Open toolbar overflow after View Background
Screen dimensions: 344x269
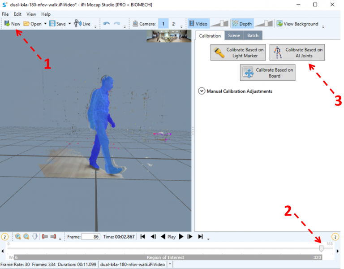pyautogui.click(x=323, y=26)
